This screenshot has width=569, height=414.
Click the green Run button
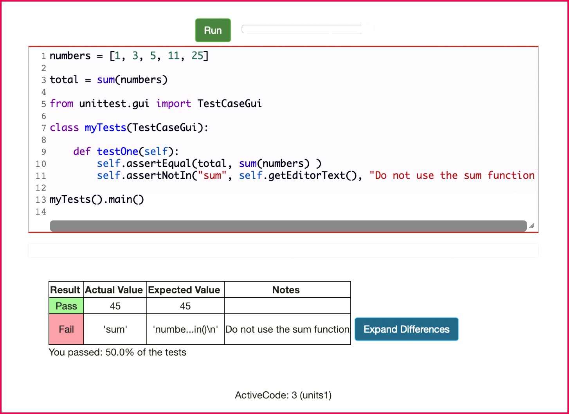tap(213, 30)
